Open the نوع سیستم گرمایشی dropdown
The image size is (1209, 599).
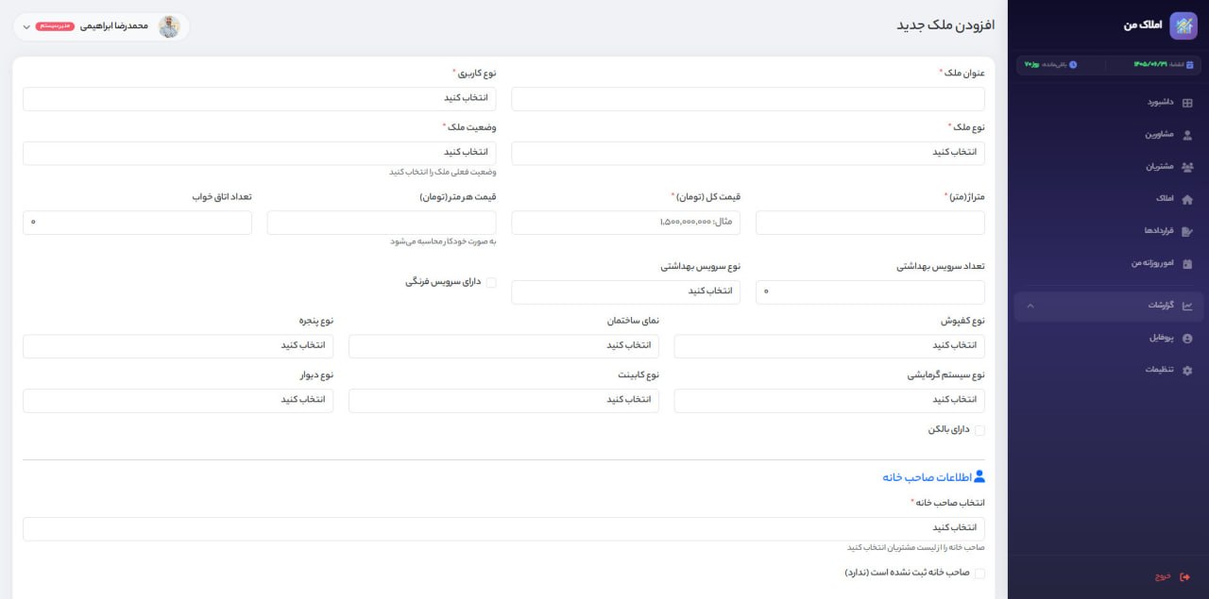[829, 401]
